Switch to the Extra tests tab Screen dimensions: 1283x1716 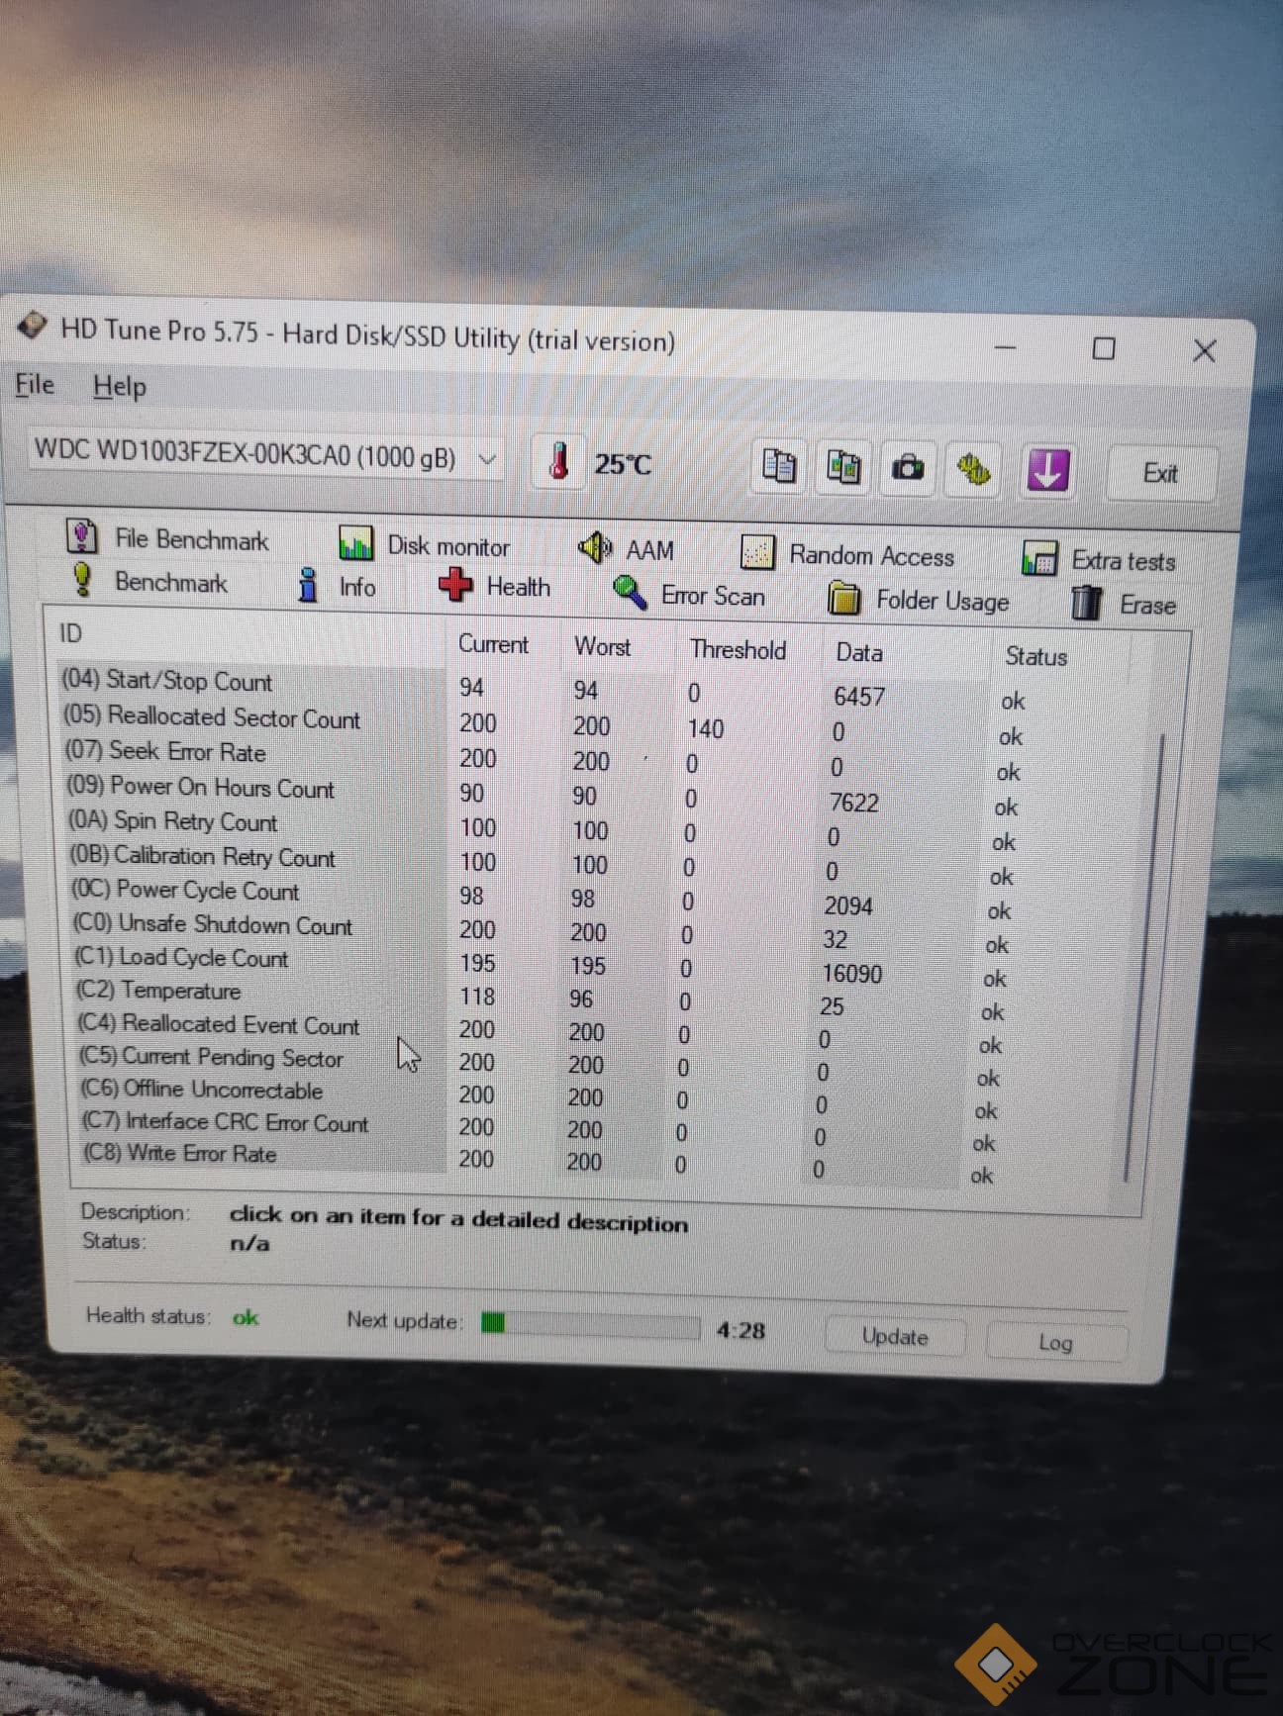coord(1099,560)
